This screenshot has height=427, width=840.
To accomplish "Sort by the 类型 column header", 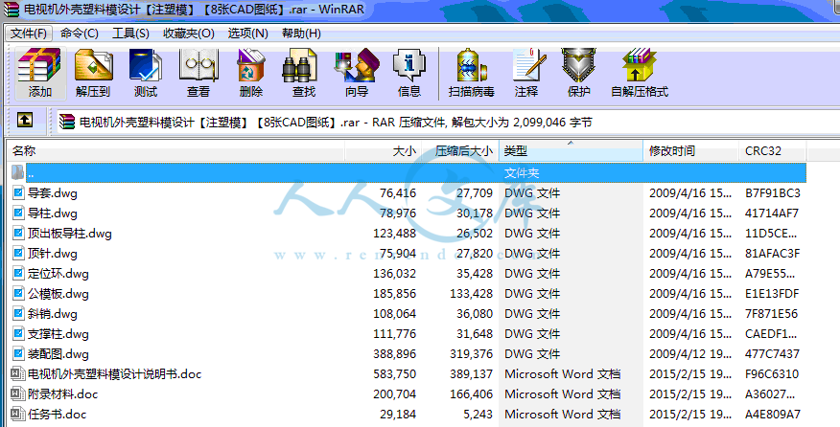I will click(x=572, y=151).
